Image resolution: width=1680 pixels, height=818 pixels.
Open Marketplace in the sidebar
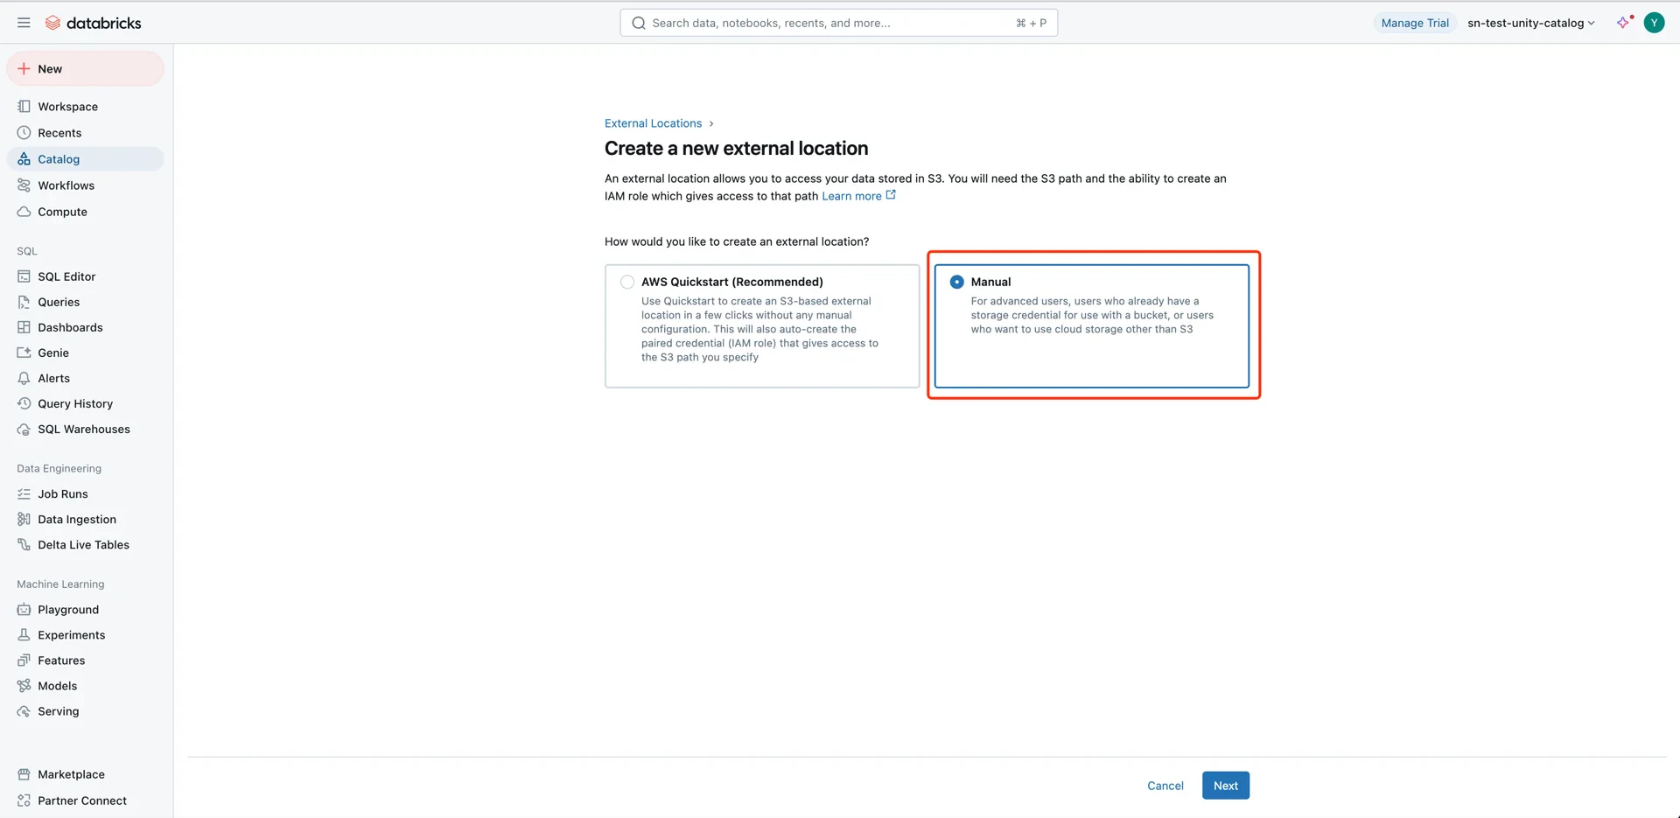pos(85,773)
